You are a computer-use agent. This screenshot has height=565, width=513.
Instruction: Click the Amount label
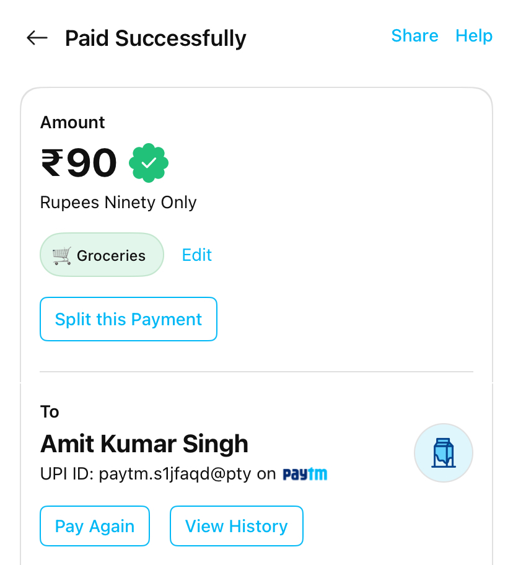(72, 123)
